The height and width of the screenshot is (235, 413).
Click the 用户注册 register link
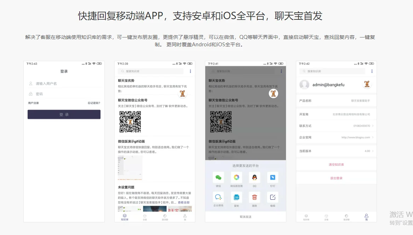tap(34, 103)
